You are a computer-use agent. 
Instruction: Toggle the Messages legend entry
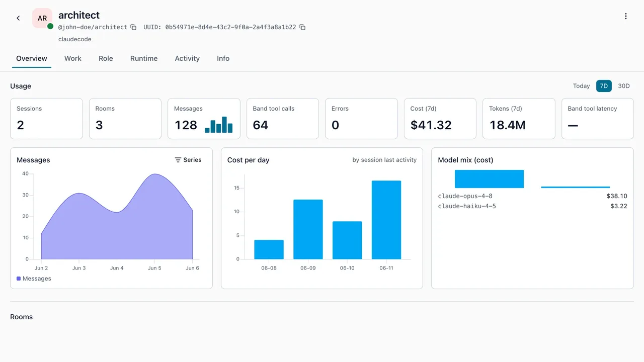[x=34, y=279]
